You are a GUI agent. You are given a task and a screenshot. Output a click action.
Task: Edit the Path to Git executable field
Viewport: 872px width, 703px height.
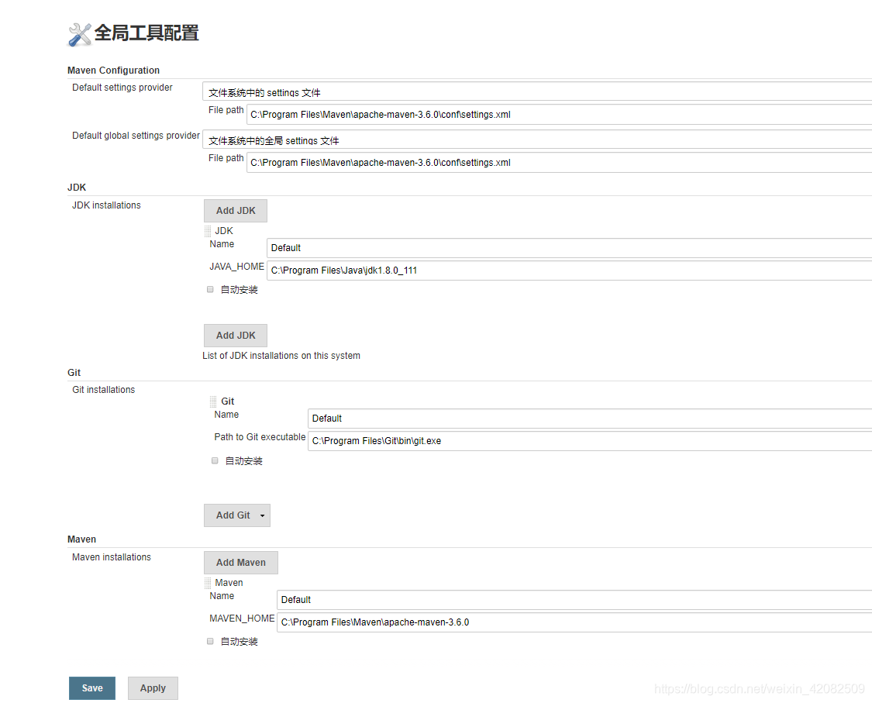[590, 441]
